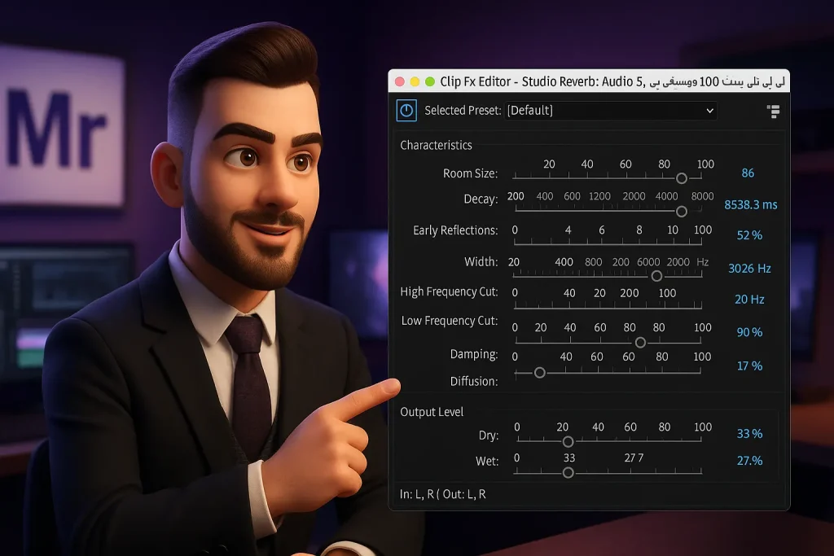
Task: Select the 90 % value field
Action: [749, 333]
